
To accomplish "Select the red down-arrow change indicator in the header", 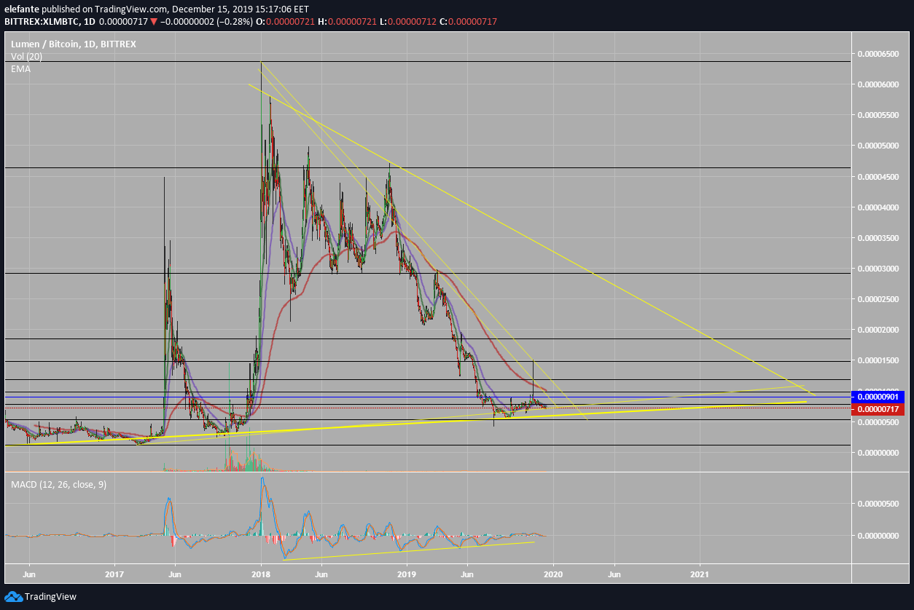I will coord(154,22).
